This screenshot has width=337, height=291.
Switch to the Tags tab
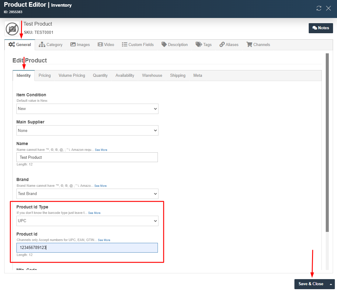(203, 44)
